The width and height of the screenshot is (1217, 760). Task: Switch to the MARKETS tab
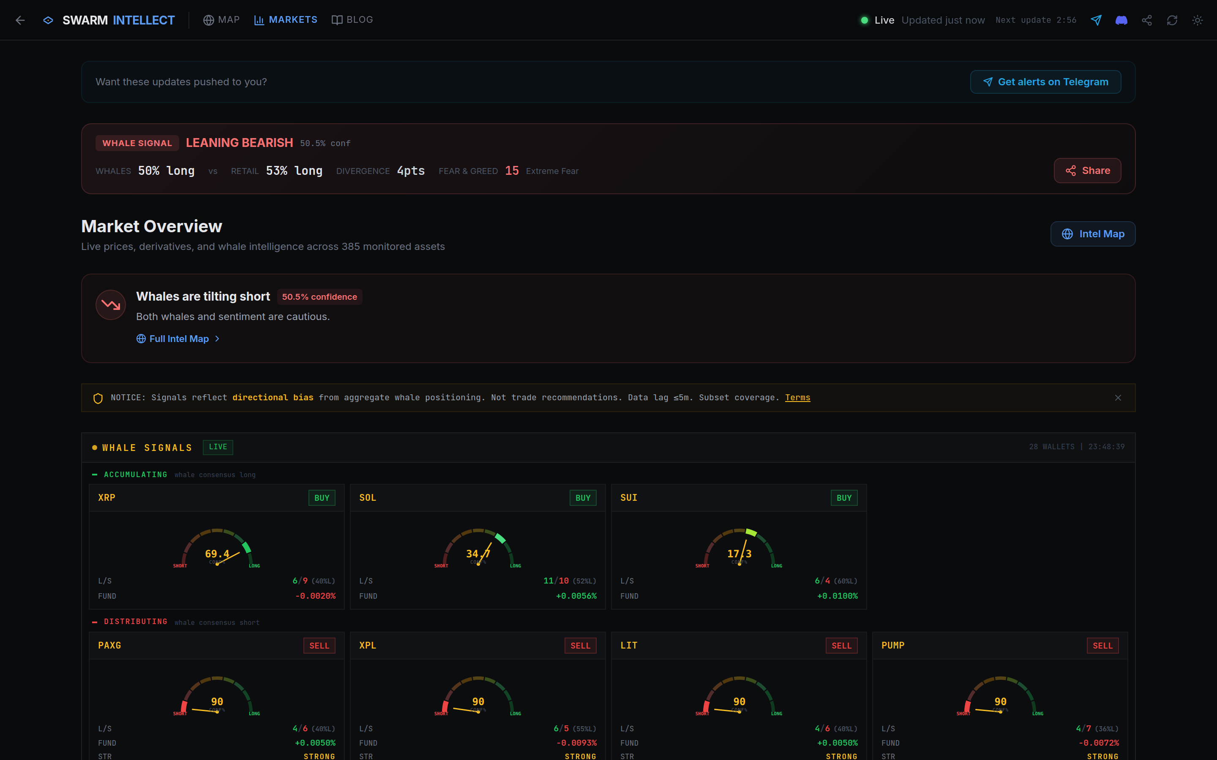pos(286,19)
